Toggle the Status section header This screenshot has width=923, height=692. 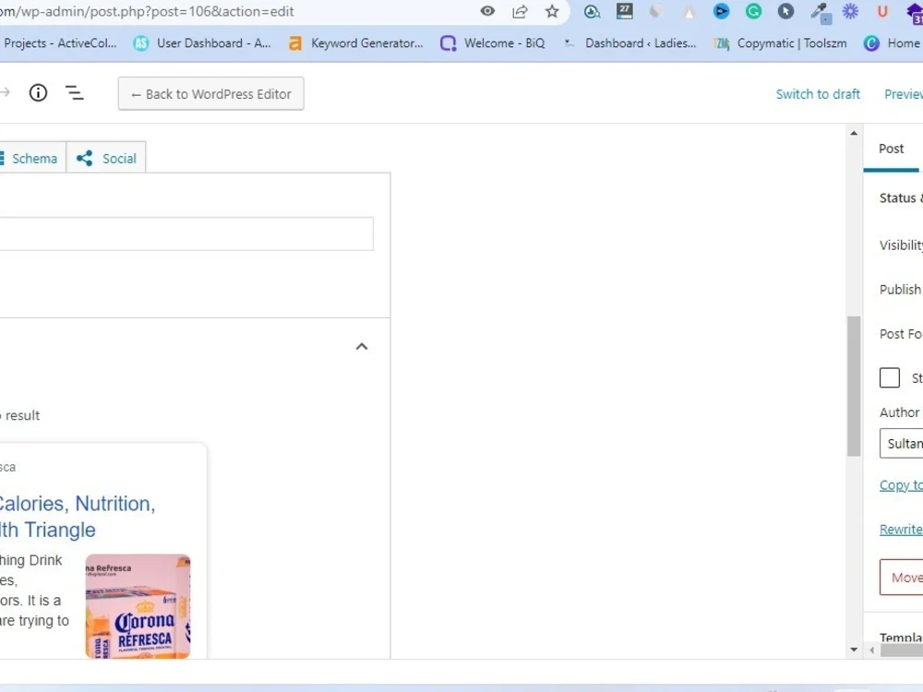[901, 198]
